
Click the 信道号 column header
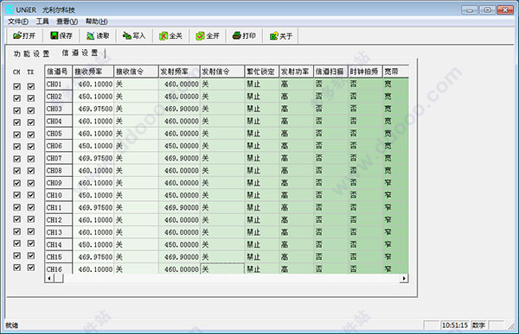(59, 72)
